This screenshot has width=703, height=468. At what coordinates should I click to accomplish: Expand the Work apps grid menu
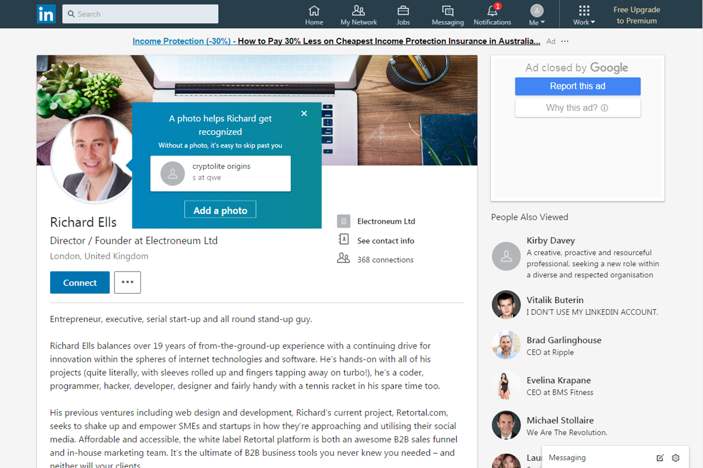pos(584,15)
